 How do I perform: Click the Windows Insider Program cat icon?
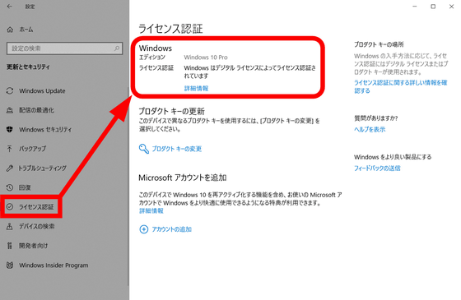pyautogui.click(x=10, y=265)
